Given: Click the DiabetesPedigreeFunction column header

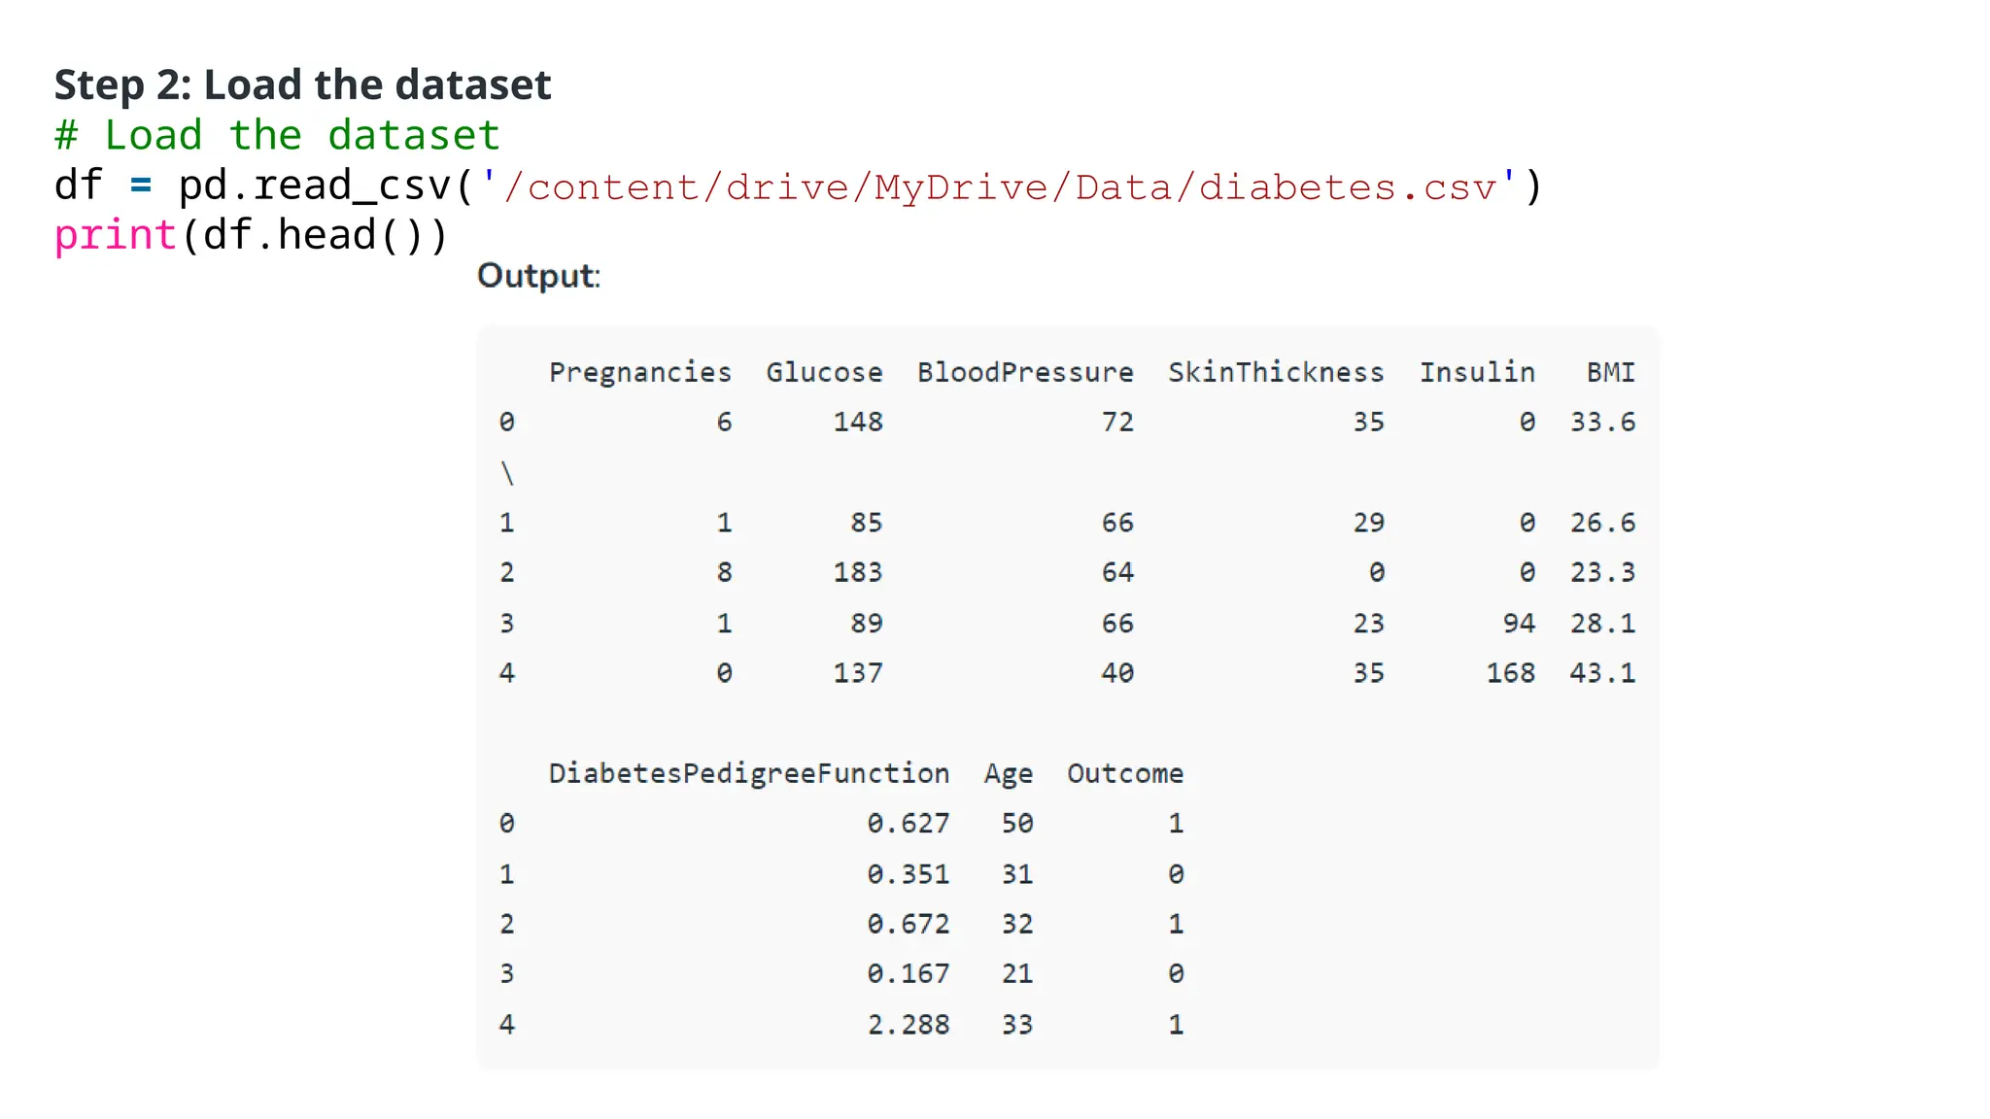Looking at the screenshot, I should tap(748, 773).
